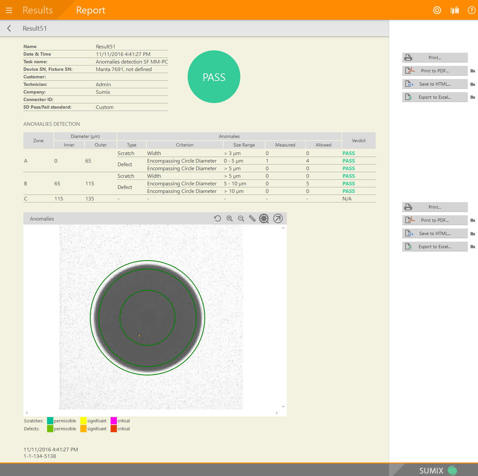Click the upper Print to PDF button
The width and height of the screenshot is (478, 476).
pos(435,71)
